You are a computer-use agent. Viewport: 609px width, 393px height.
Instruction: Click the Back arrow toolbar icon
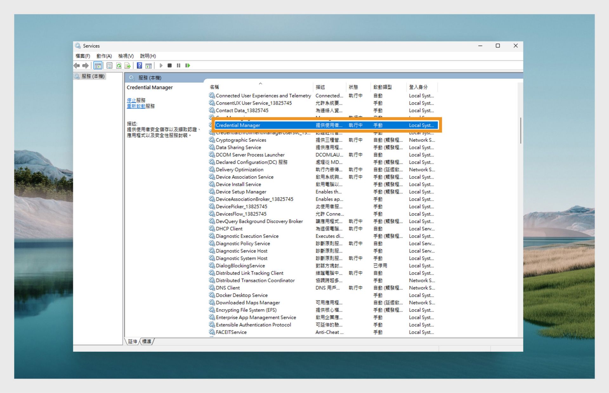(76, 66)
